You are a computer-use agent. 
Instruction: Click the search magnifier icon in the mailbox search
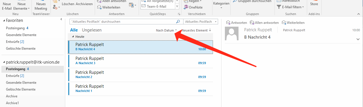178,22
